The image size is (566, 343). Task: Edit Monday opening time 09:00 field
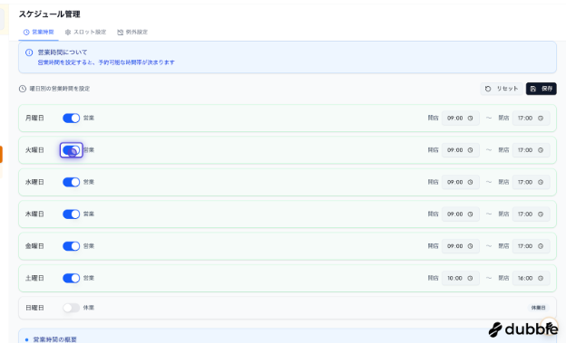(461, 119)
